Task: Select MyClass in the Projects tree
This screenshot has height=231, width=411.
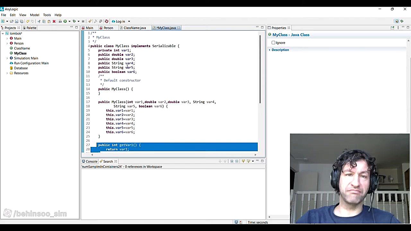Action: tap(20, 53)
